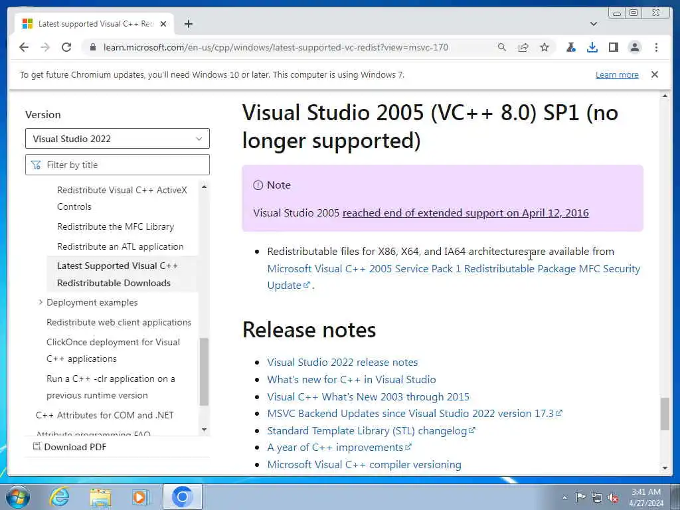Open the taskbar clock showing 3:41 AM
Screen dimensions: 680x510
(x=646, y=497)
